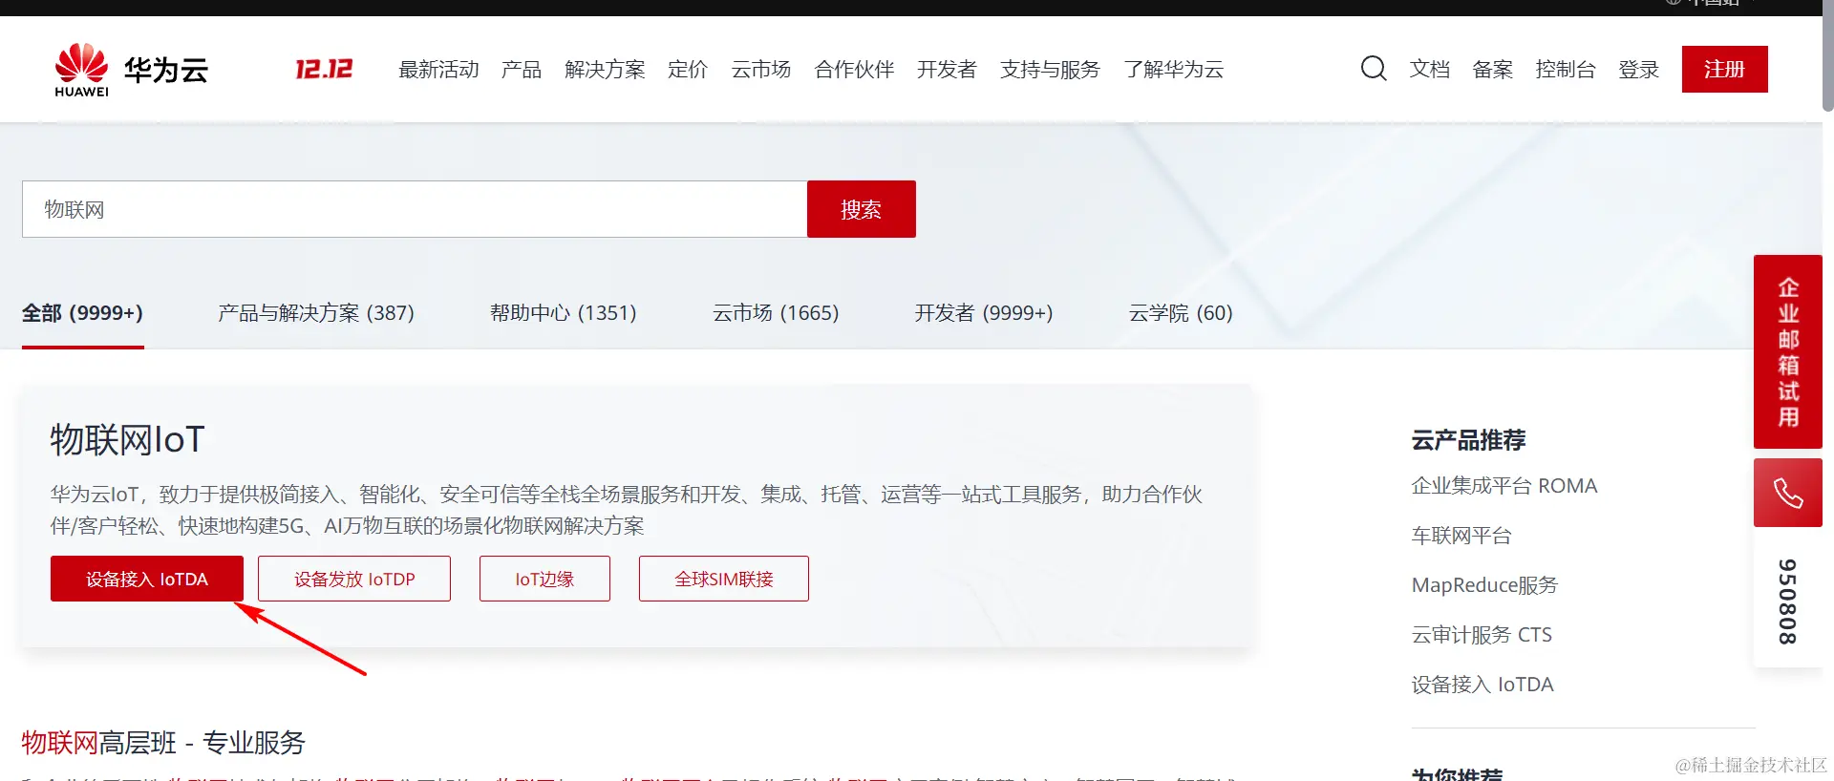Image resolution: width=1834 pixels, height=781 pixels.
Task: Click the 企业邮箱试用 side banner
Action: [x=1788, y=351]
